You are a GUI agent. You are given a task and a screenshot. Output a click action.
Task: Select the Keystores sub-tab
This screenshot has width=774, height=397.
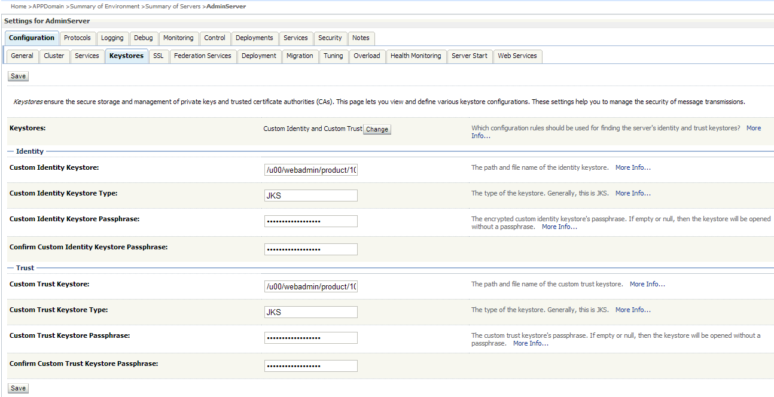click(127, 56)
